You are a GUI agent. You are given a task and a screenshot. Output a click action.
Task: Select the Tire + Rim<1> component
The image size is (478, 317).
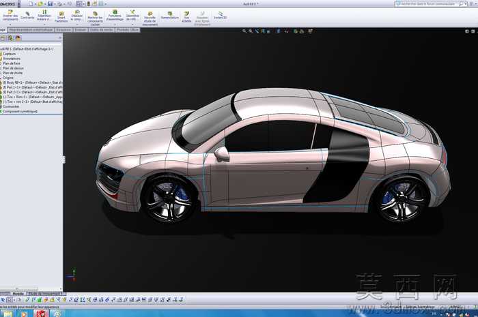tap(32, 97)
